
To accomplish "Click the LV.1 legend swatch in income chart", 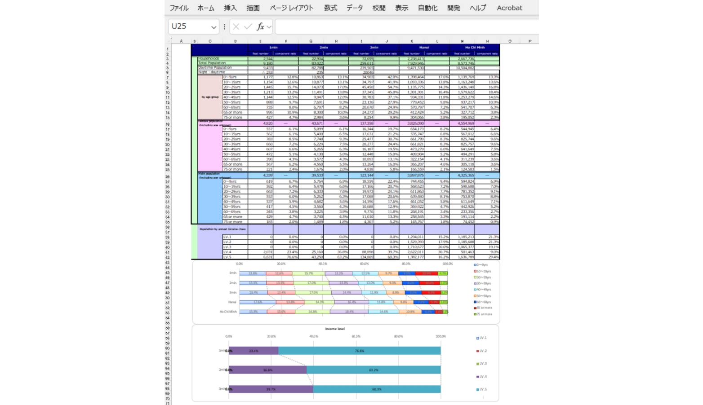I will pyautogui.click(x=477, y=338).
